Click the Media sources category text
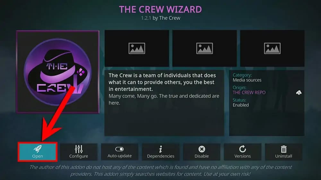Screen dimensions: 321x180 [247, 80]
